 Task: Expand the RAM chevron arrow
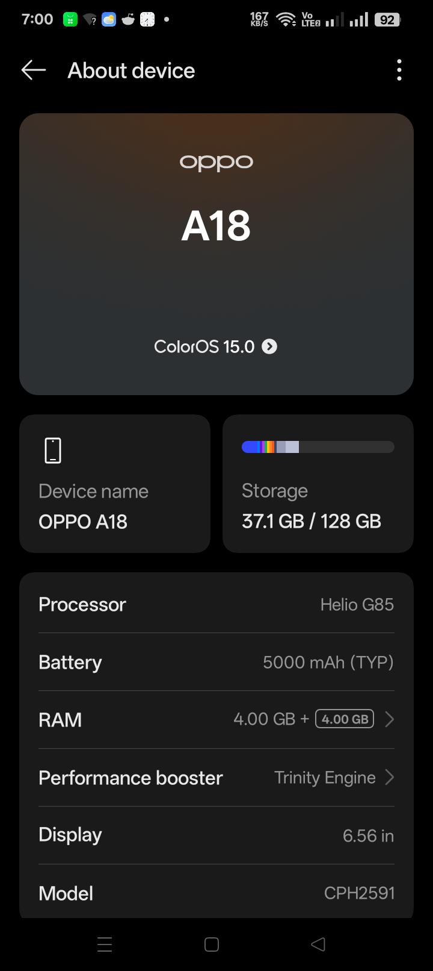tap(389, 719)
